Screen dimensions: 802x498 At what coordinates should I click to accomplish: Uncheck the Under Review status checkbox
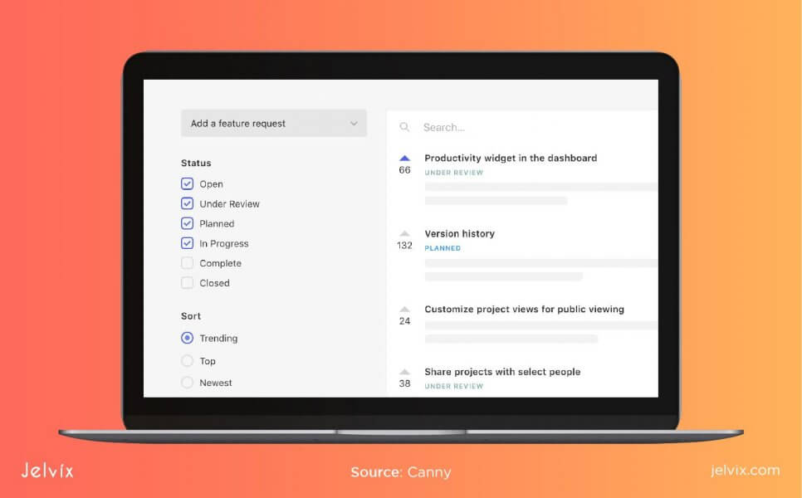[187, 203]
